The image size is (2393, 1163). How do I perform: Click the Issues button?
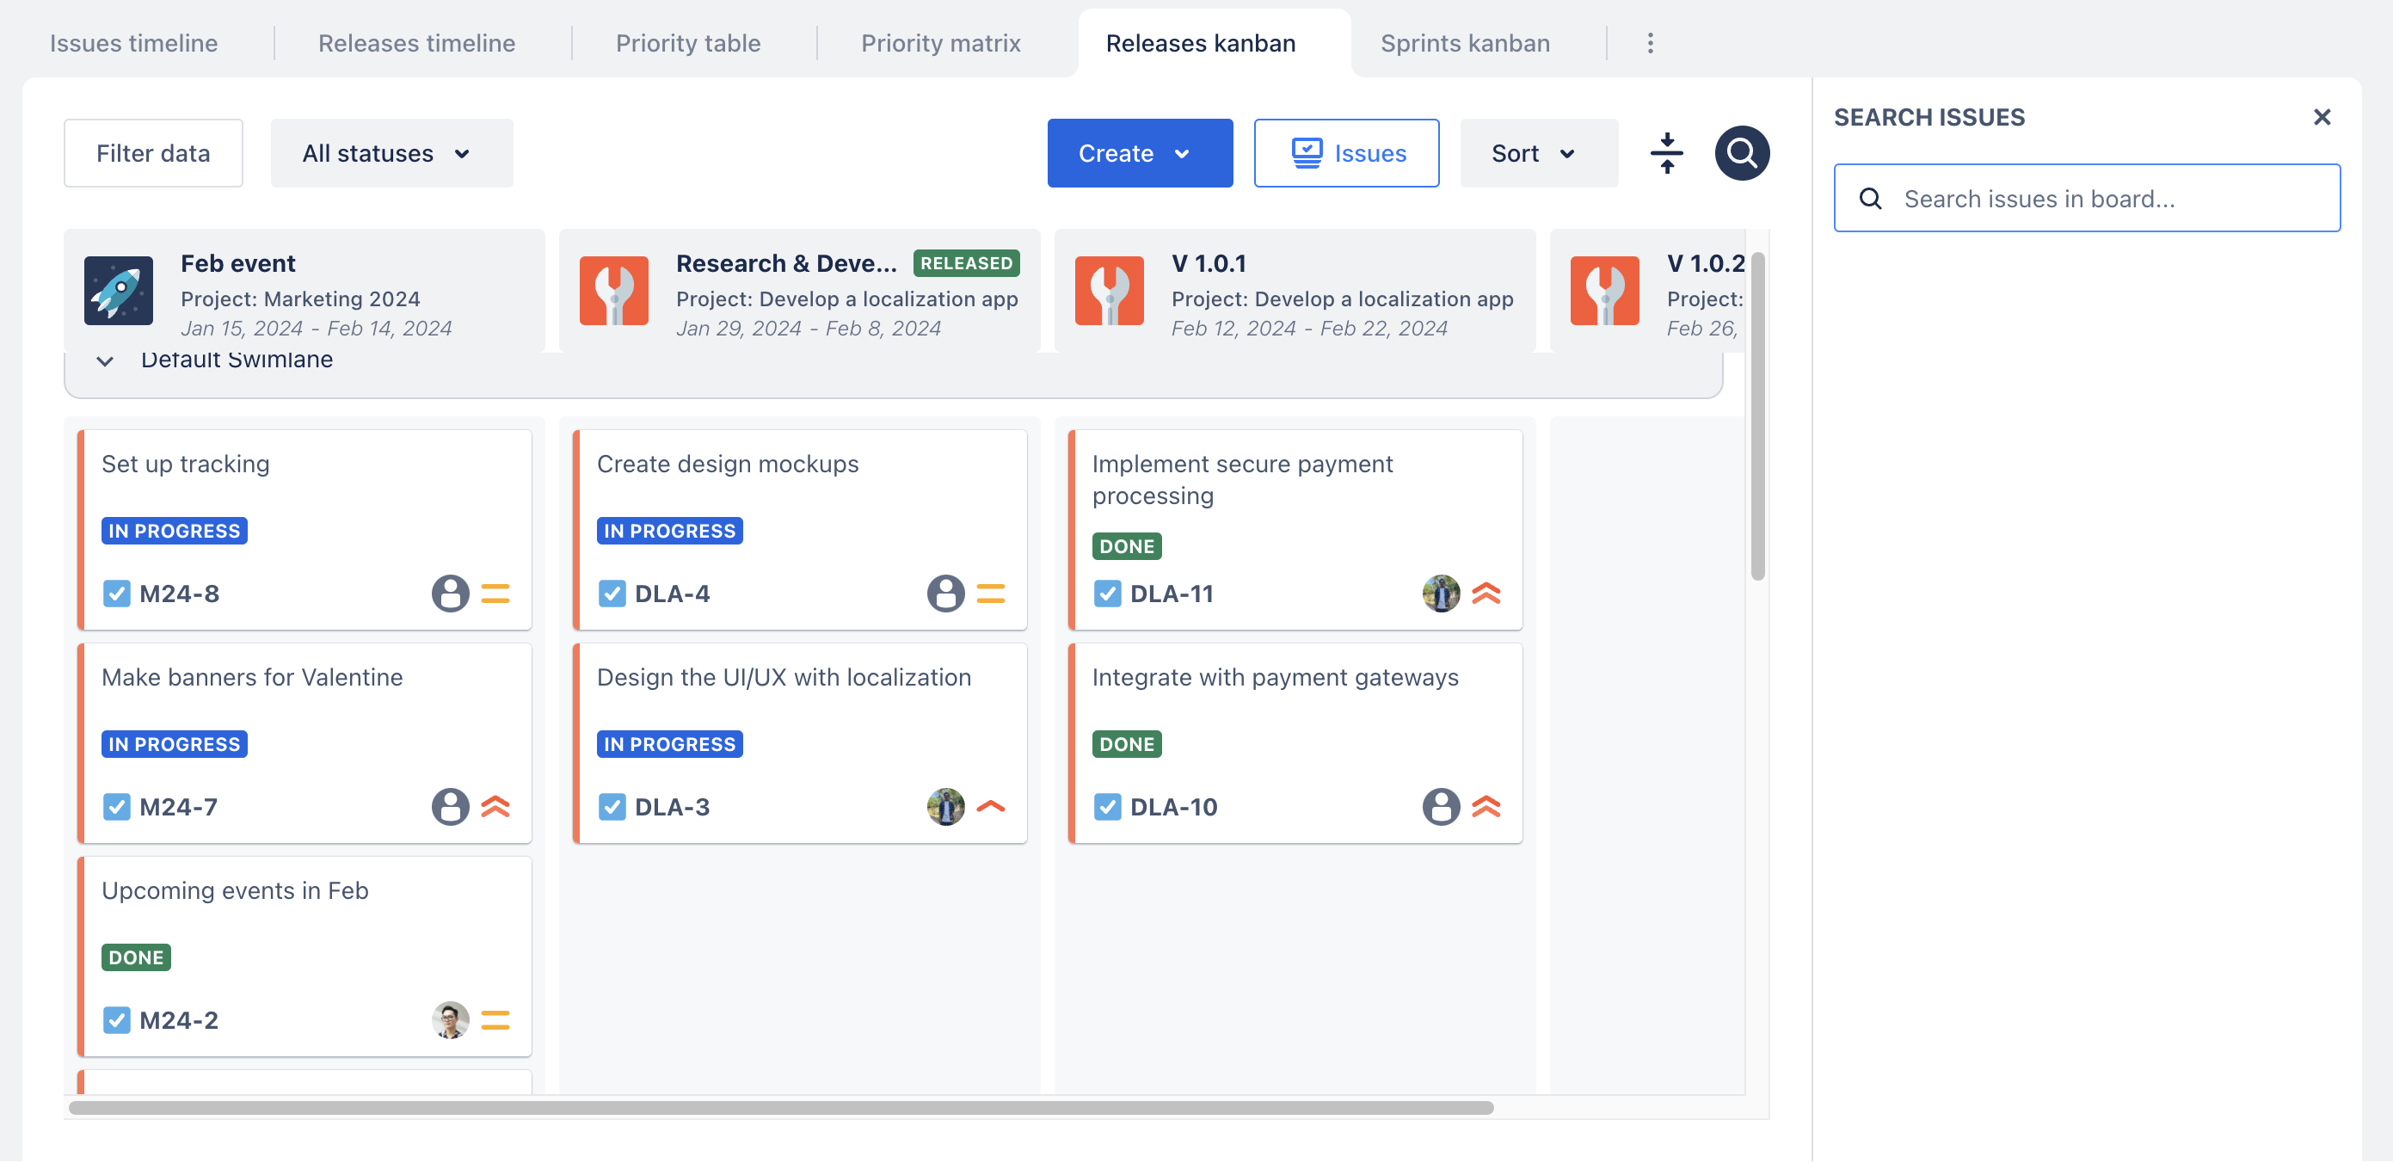[1346, 153]
